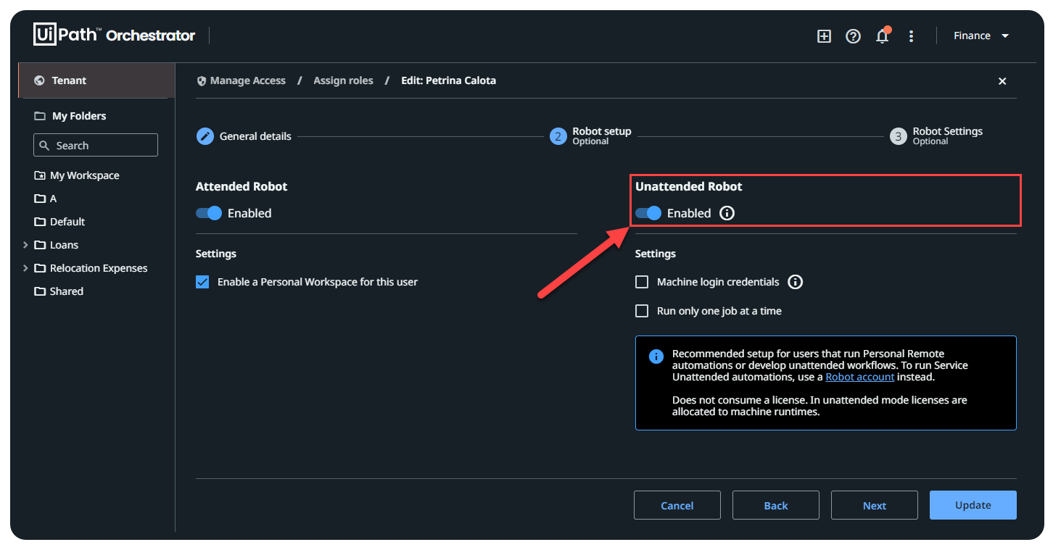Close the edit user panel

click(x=1002, y=81)
